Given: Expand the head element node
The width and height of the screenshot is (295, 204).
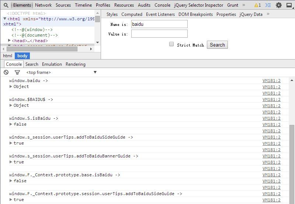Looking at the screenshot, I should point(9,40).
